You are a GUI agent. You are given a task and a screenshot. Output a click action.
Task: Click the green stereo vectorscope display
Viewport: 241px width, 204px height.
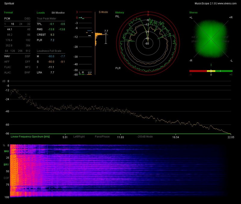point(211,39)
